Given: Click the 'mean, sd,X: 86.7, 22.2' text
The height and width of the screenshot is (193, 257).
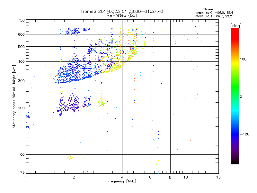Looking at the screenshot, I should click(214, 16).
